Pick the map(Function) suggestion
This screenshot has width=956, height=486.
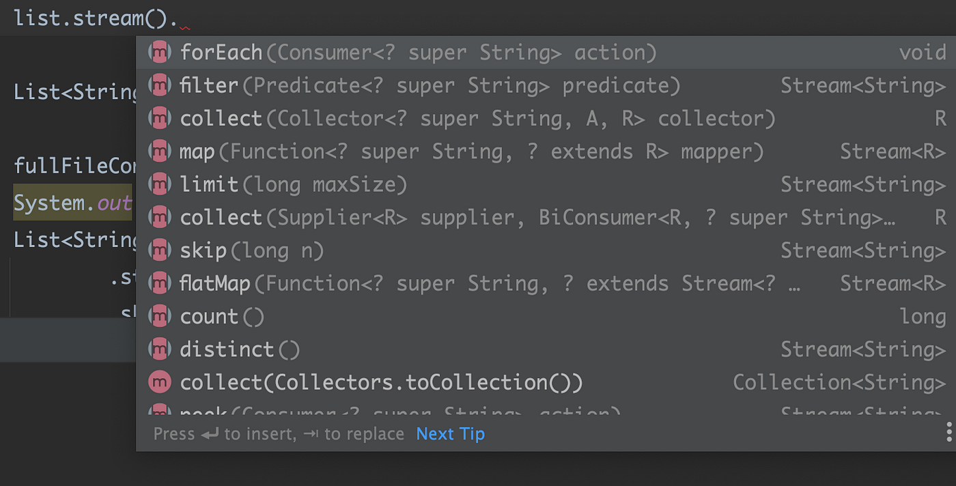[x=546, y=152]
